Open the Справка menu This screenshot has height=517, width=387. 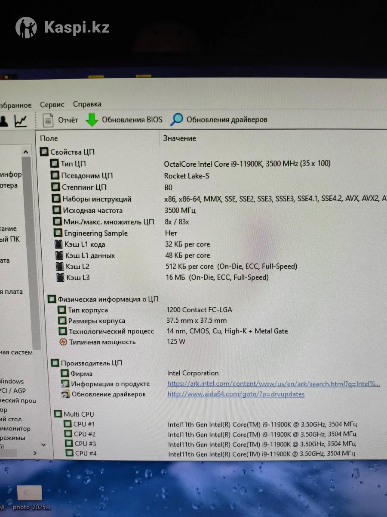(x=87, y=104)
